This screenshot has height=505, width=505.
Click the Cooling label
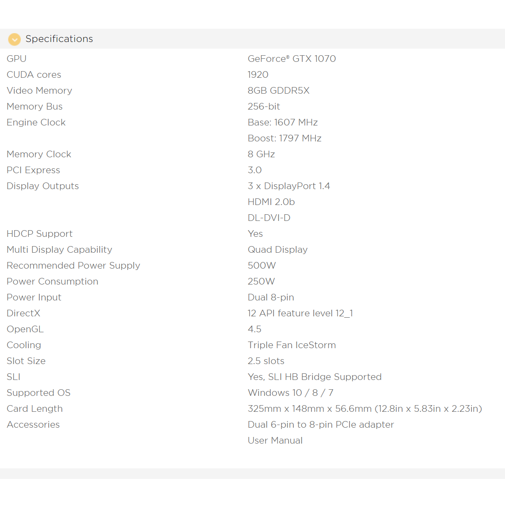[x=24, y=345]
